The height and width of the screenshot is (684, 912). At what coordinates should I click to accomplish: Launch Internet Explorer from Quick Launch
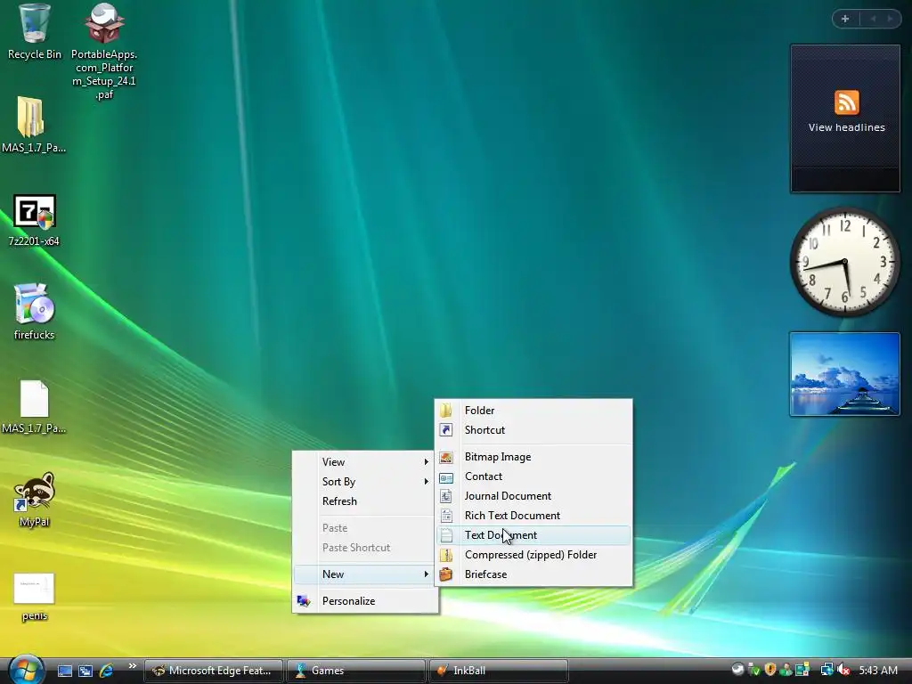[107, 671]
